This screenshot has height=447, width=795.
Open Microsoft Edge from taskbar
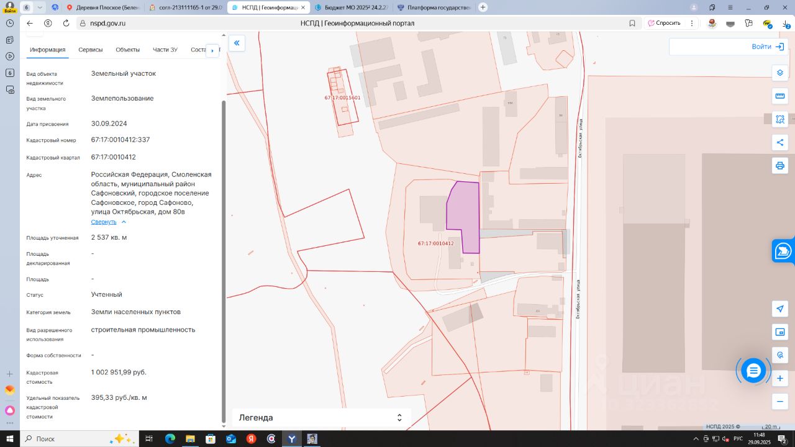pos(170,439)
